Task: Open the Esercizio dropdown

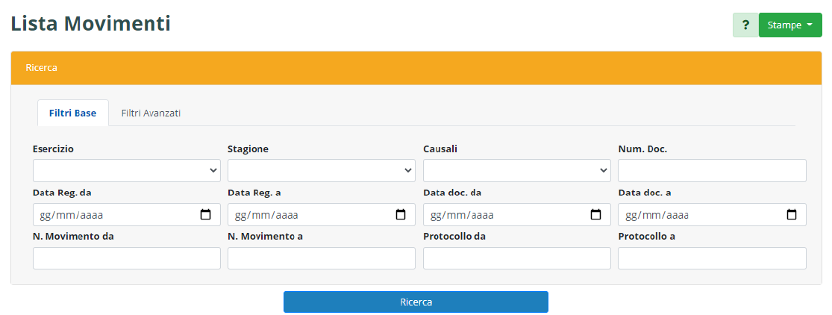Action: point(127,170)
